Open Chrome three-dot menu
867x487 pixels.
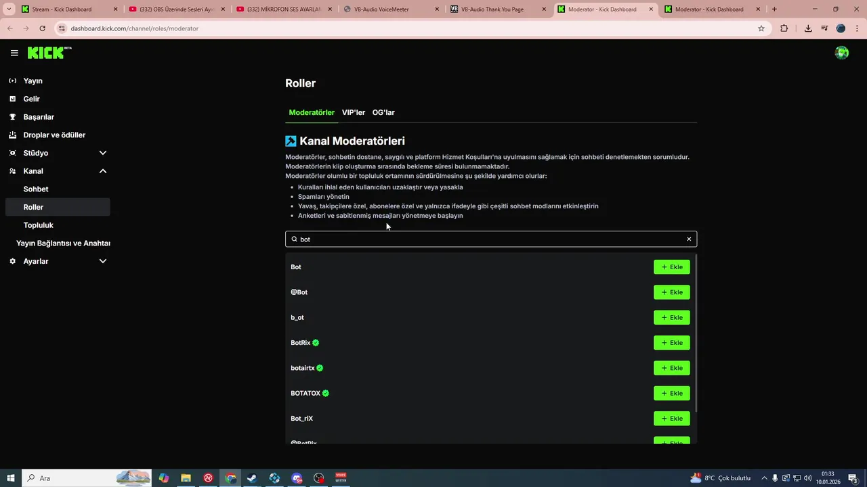coord(856,28)
